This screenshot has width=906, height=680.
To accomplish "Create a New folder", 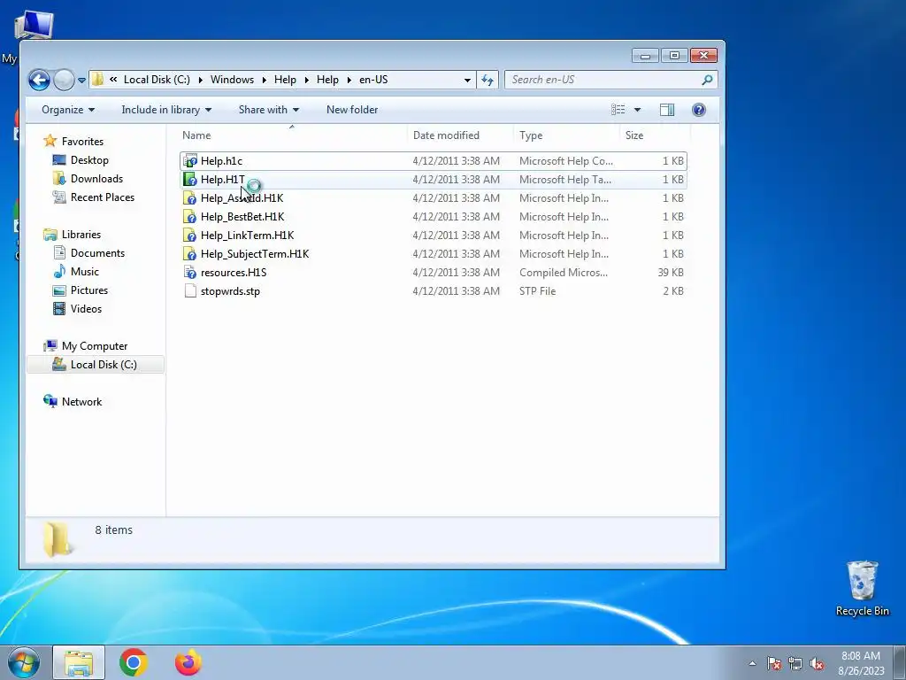I will 352,109.
